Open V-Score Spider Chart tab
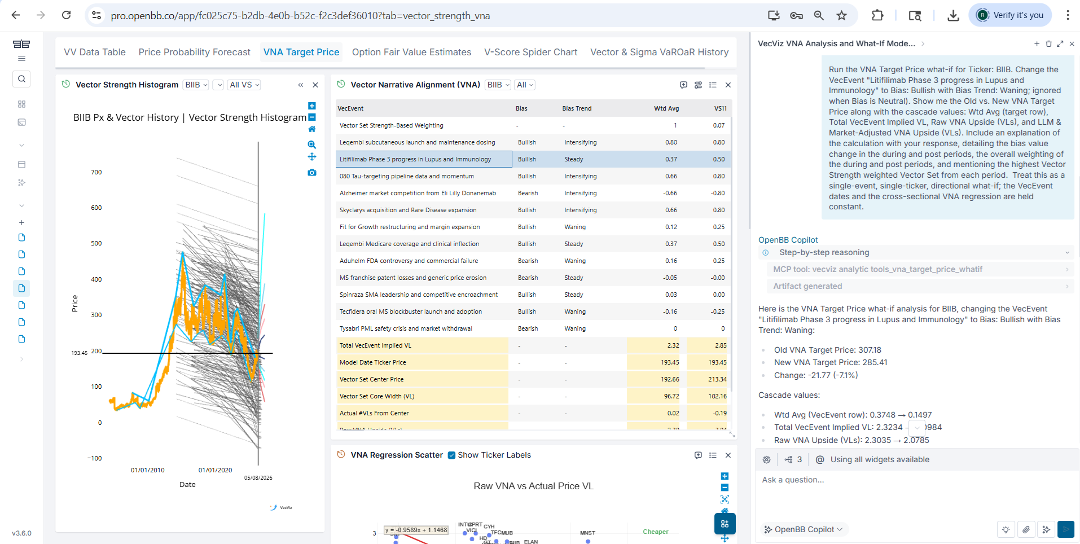 (x=531, y=52)
